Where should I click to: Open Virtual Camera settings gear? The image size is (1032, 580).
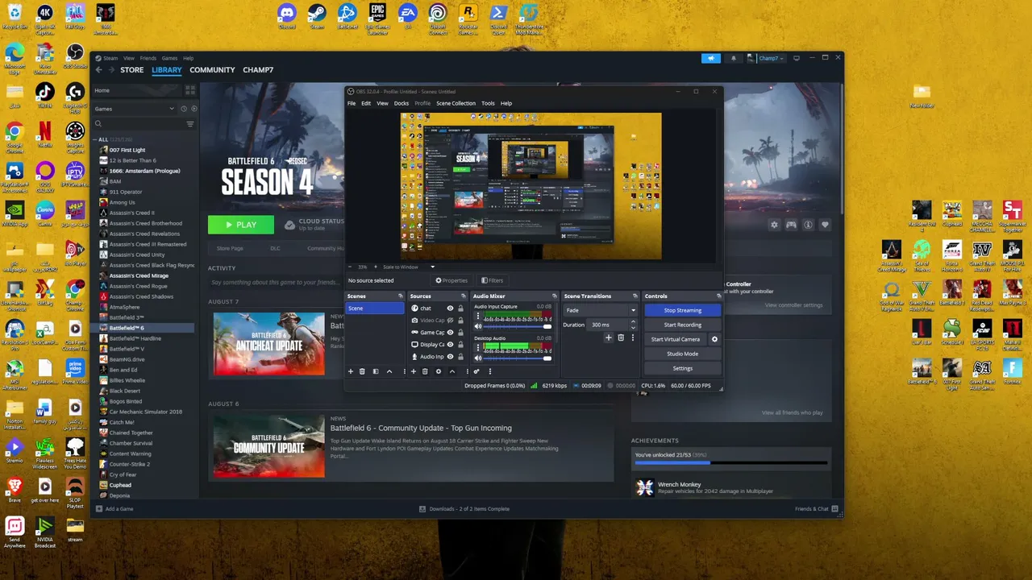pos(714,339)
